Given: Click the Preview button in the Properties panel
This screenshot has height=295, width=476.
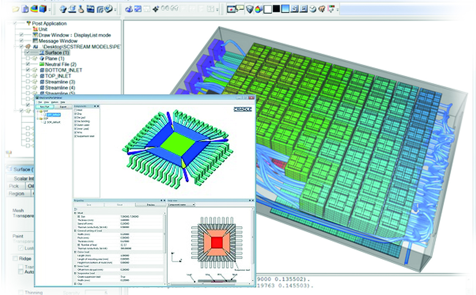Looking at the screenshot, I should [x=151, y=205].
